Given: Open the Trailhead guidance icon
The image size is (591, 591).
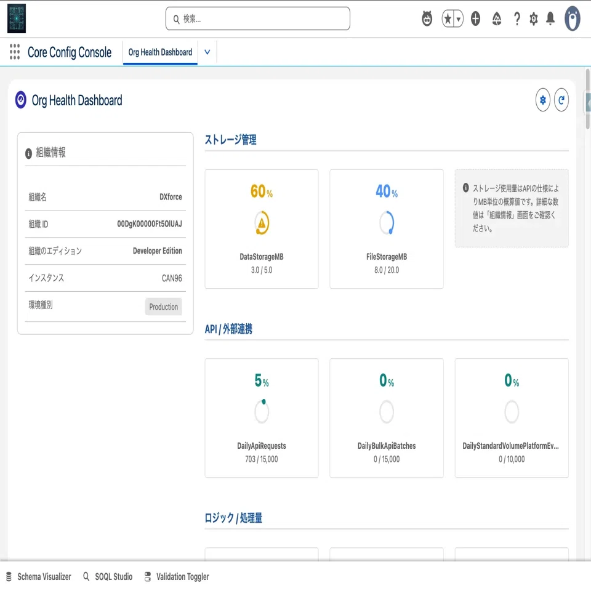Looking at the screenshot, I should (x=497, y=18).
